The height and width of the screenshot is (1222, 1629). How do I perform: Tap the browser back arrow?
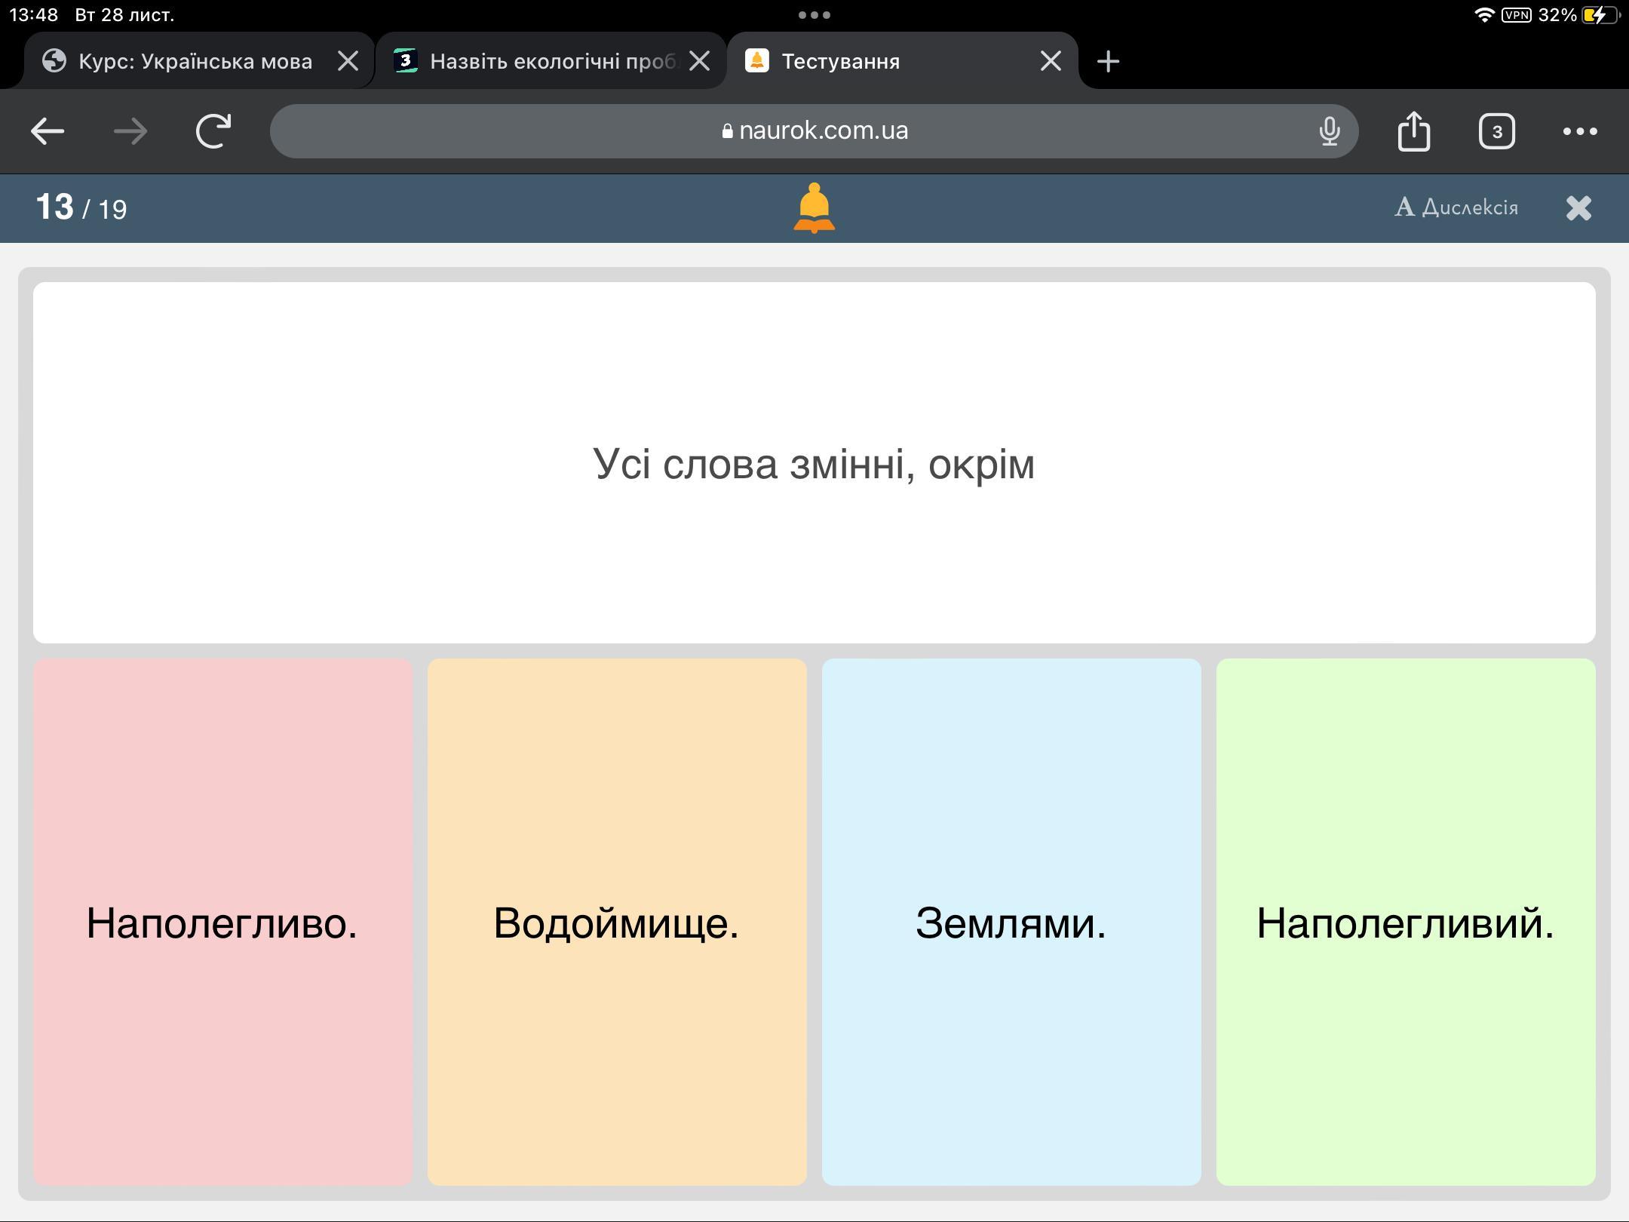[47, 131]
